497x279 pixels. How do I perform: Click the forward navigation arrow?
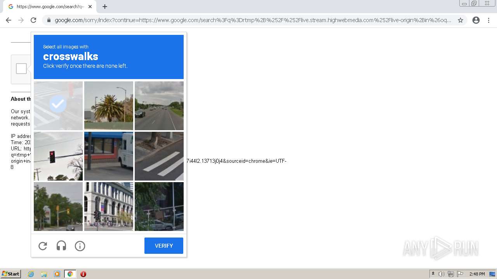[21, 20]
